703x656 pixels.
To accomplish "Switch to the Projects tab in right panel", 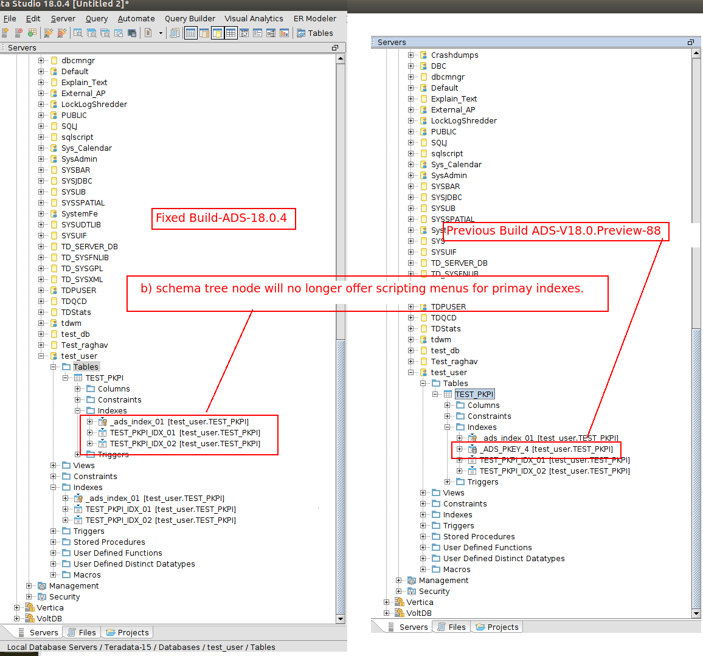I will [x=497, y=627].
